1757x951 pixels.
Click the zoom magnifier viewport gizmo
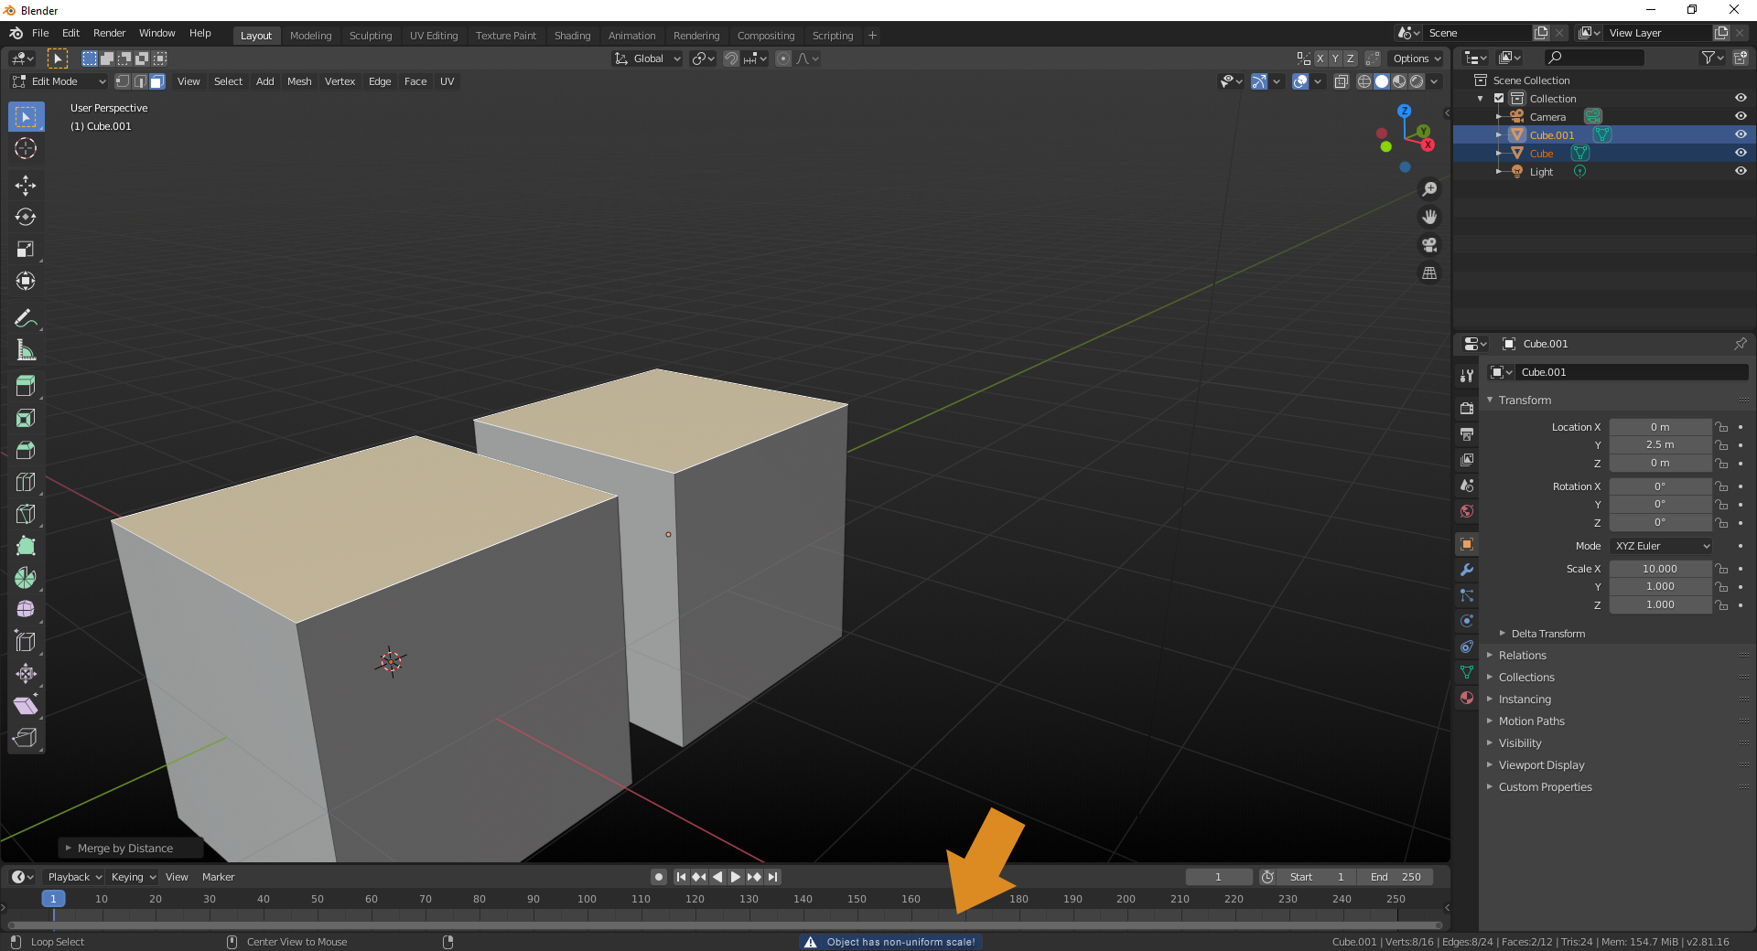1429,189
